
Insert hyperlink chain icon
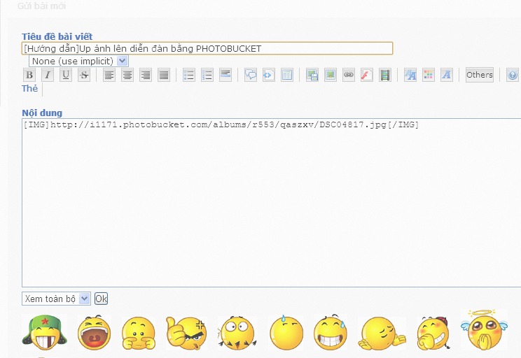(x=349, y=76)
